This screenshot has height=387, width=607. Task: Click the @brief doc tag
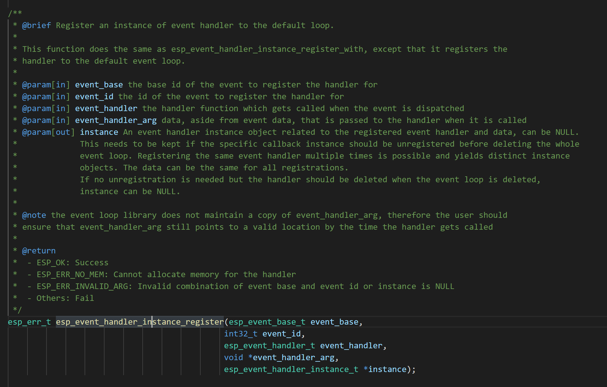36,25
